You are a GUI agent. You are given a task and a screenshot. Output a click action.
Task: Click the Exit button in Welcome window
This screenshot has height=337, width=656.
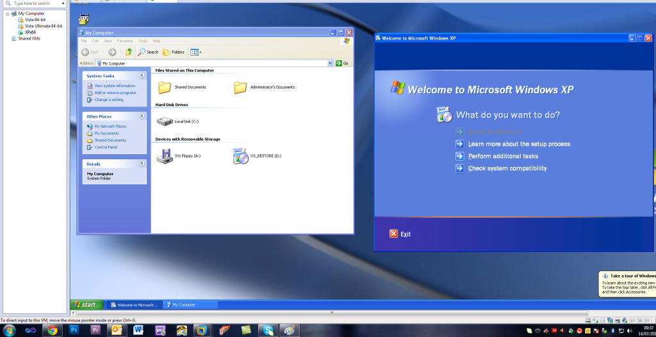coord(400,234)
